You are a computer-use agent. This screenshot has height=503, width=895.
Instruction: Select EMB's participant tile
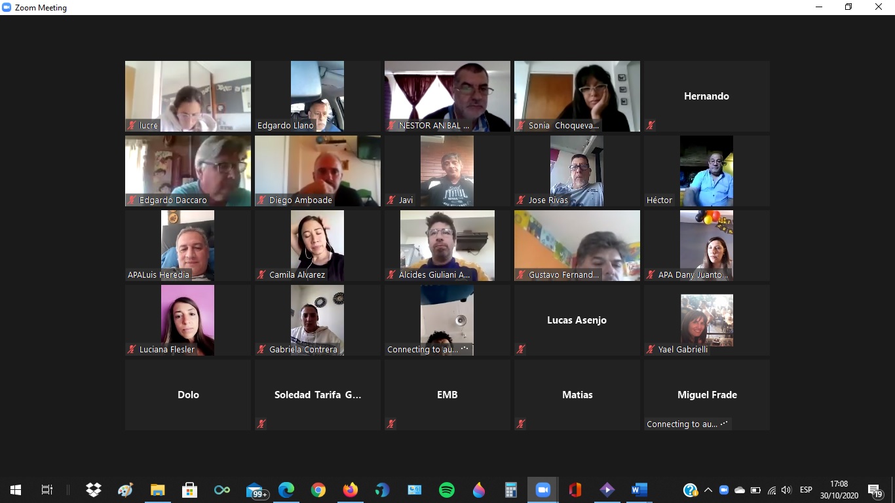coord(447,395)
